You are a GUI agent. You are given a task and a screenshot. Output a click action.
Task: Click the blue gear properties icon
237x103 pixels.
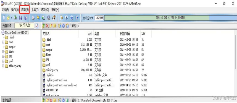point(64,26)
